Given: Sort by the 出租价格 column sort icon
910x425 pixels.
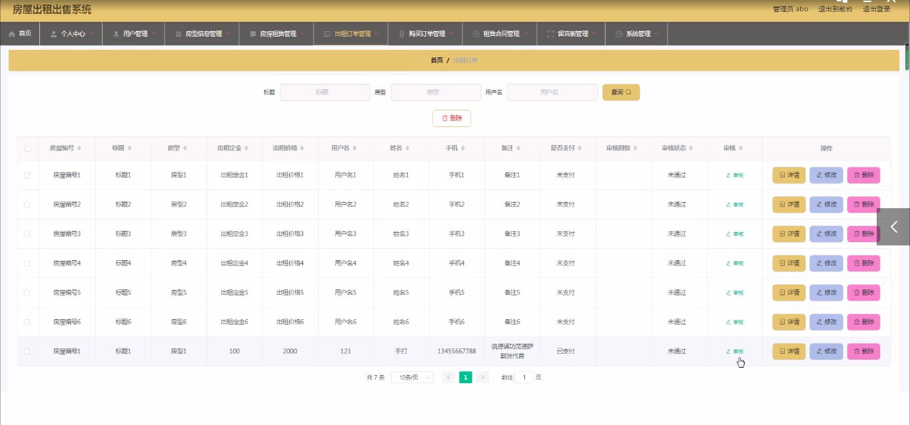Looking at the screenshot, I should pyautogui.click(x=303, y=148).
